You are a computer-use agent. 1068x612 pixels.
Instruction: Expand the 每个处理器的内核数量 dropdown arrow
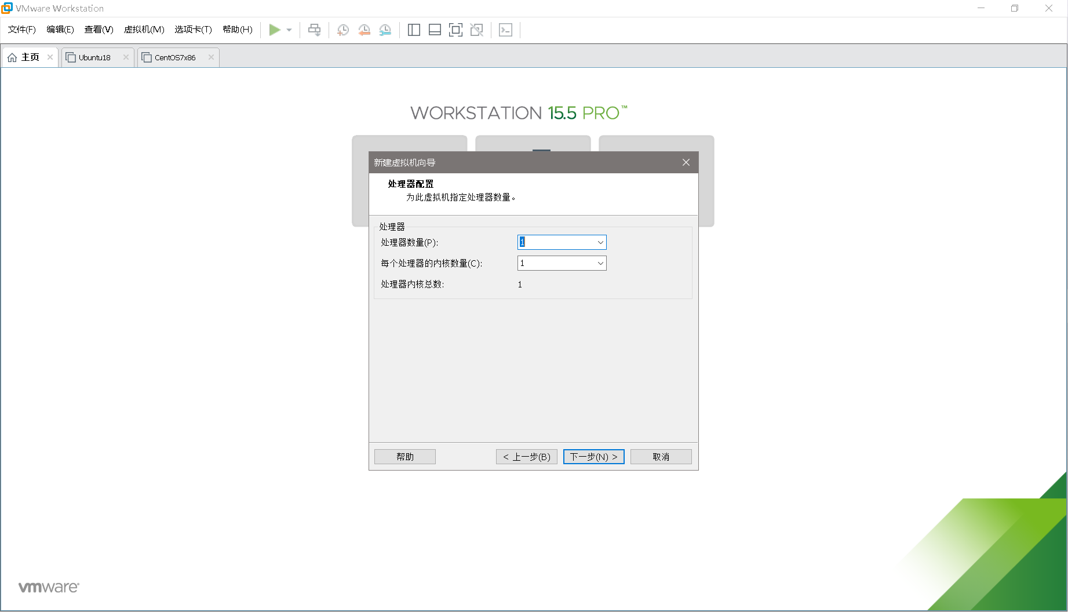[600, 263]
